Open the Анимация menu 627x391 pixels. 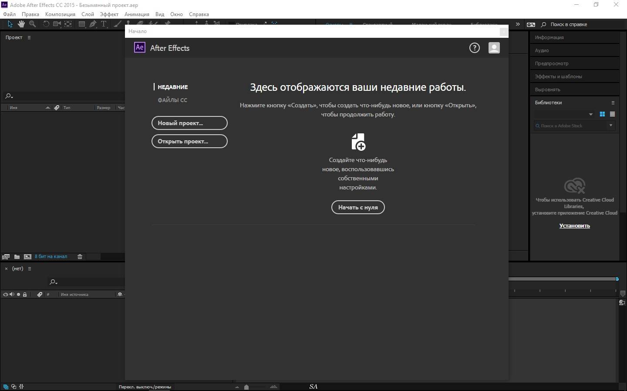137,14
